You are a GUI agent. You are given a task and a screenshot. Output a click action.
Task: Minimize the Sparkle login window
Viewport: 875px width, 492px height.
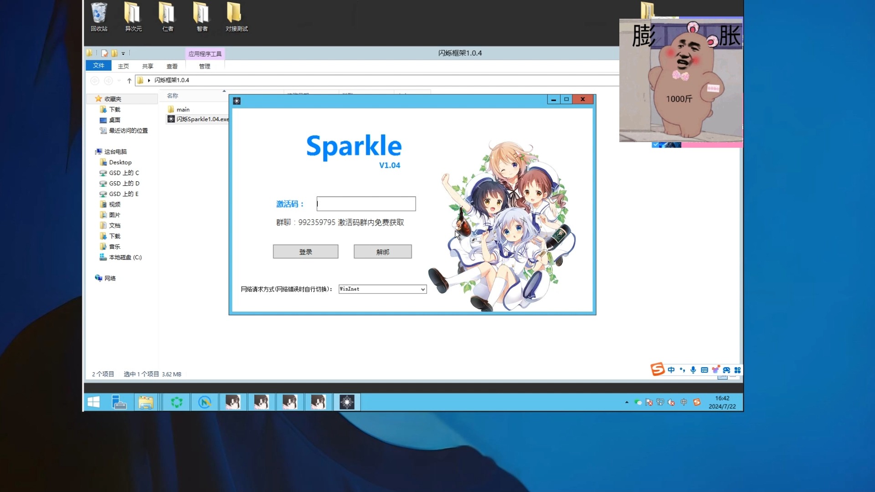coord(553,99)
